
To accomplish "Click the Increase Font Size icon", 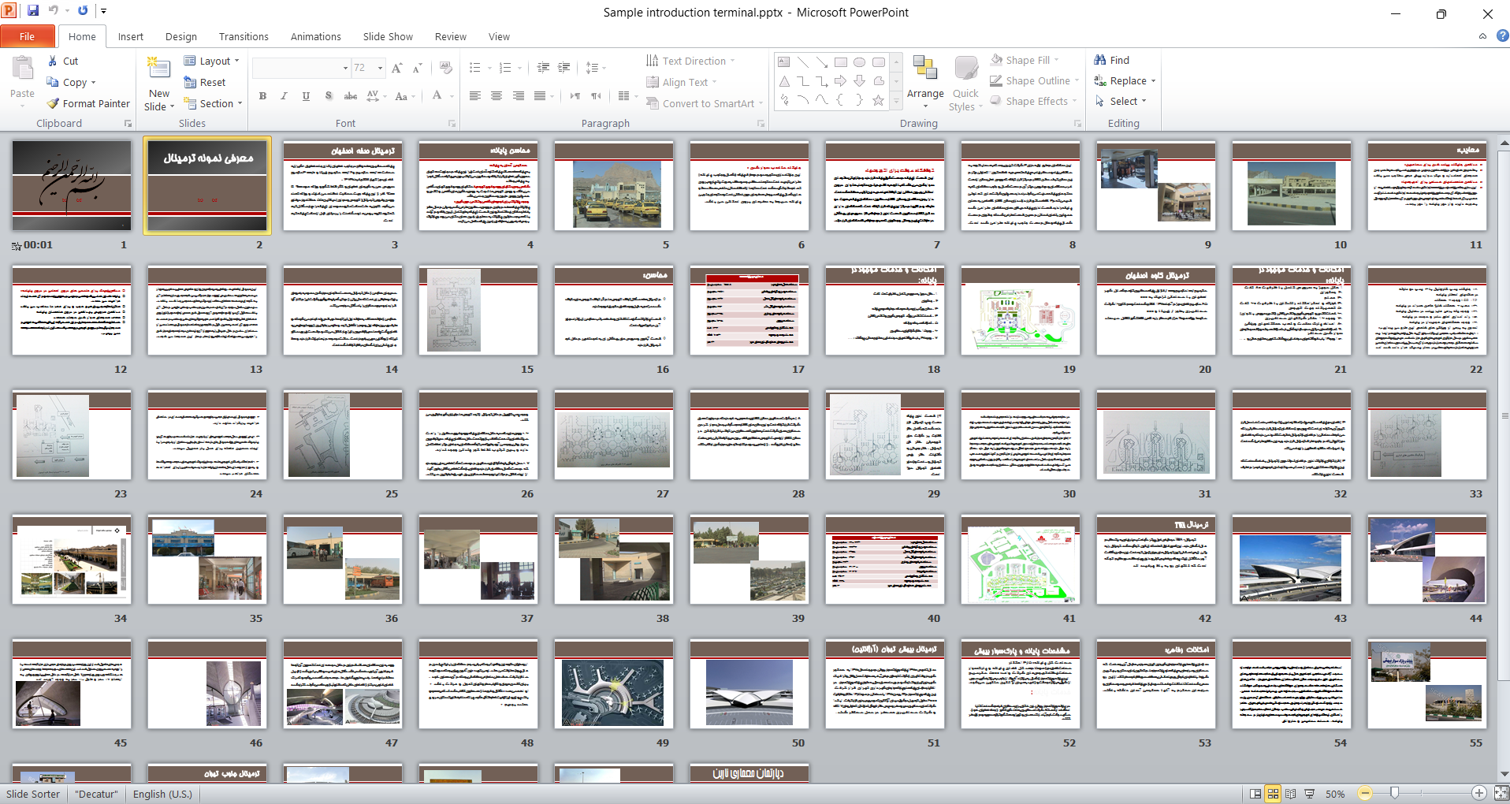I will (x=397, y=68).
